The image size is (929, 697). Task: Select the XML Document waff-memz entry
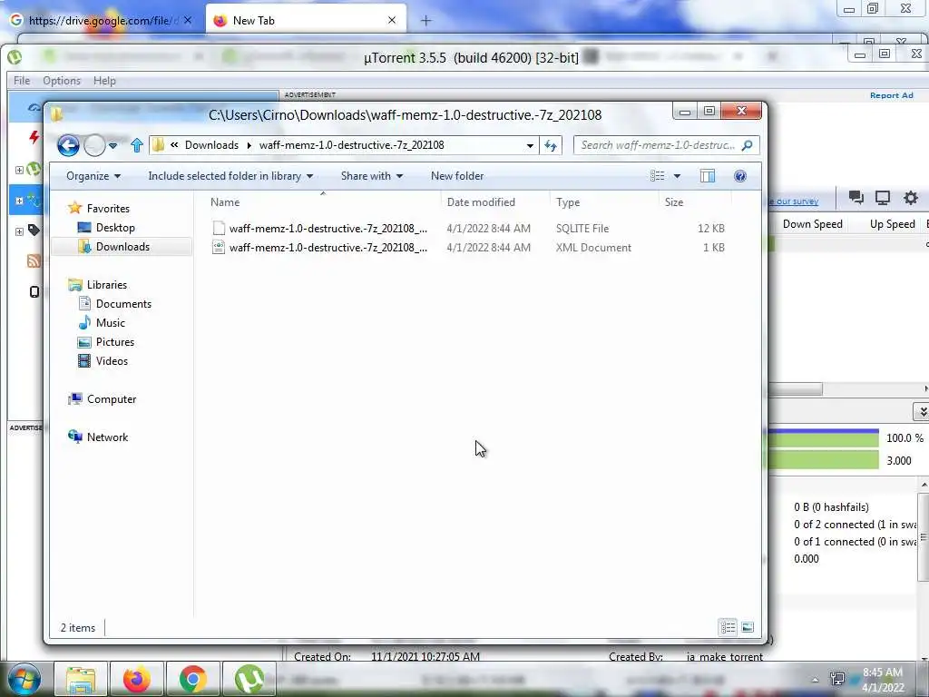[468, 248]
